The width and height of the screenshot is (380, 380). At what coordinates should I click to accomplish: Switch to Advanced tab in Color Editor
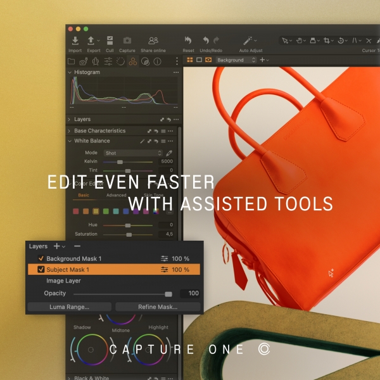click(x=117, y=195)
